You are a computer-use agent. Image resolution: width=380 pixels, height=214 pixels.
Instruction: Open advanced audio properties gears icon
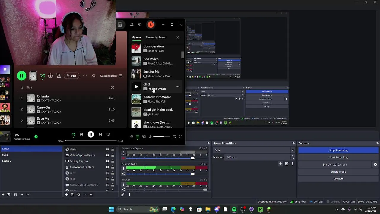point(123,195)
